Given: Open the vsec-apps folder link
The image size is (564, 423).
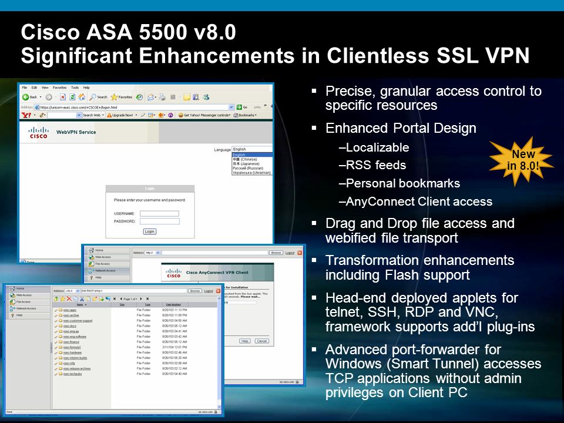Looking at the screenshot, I should (x=70, y=310).
